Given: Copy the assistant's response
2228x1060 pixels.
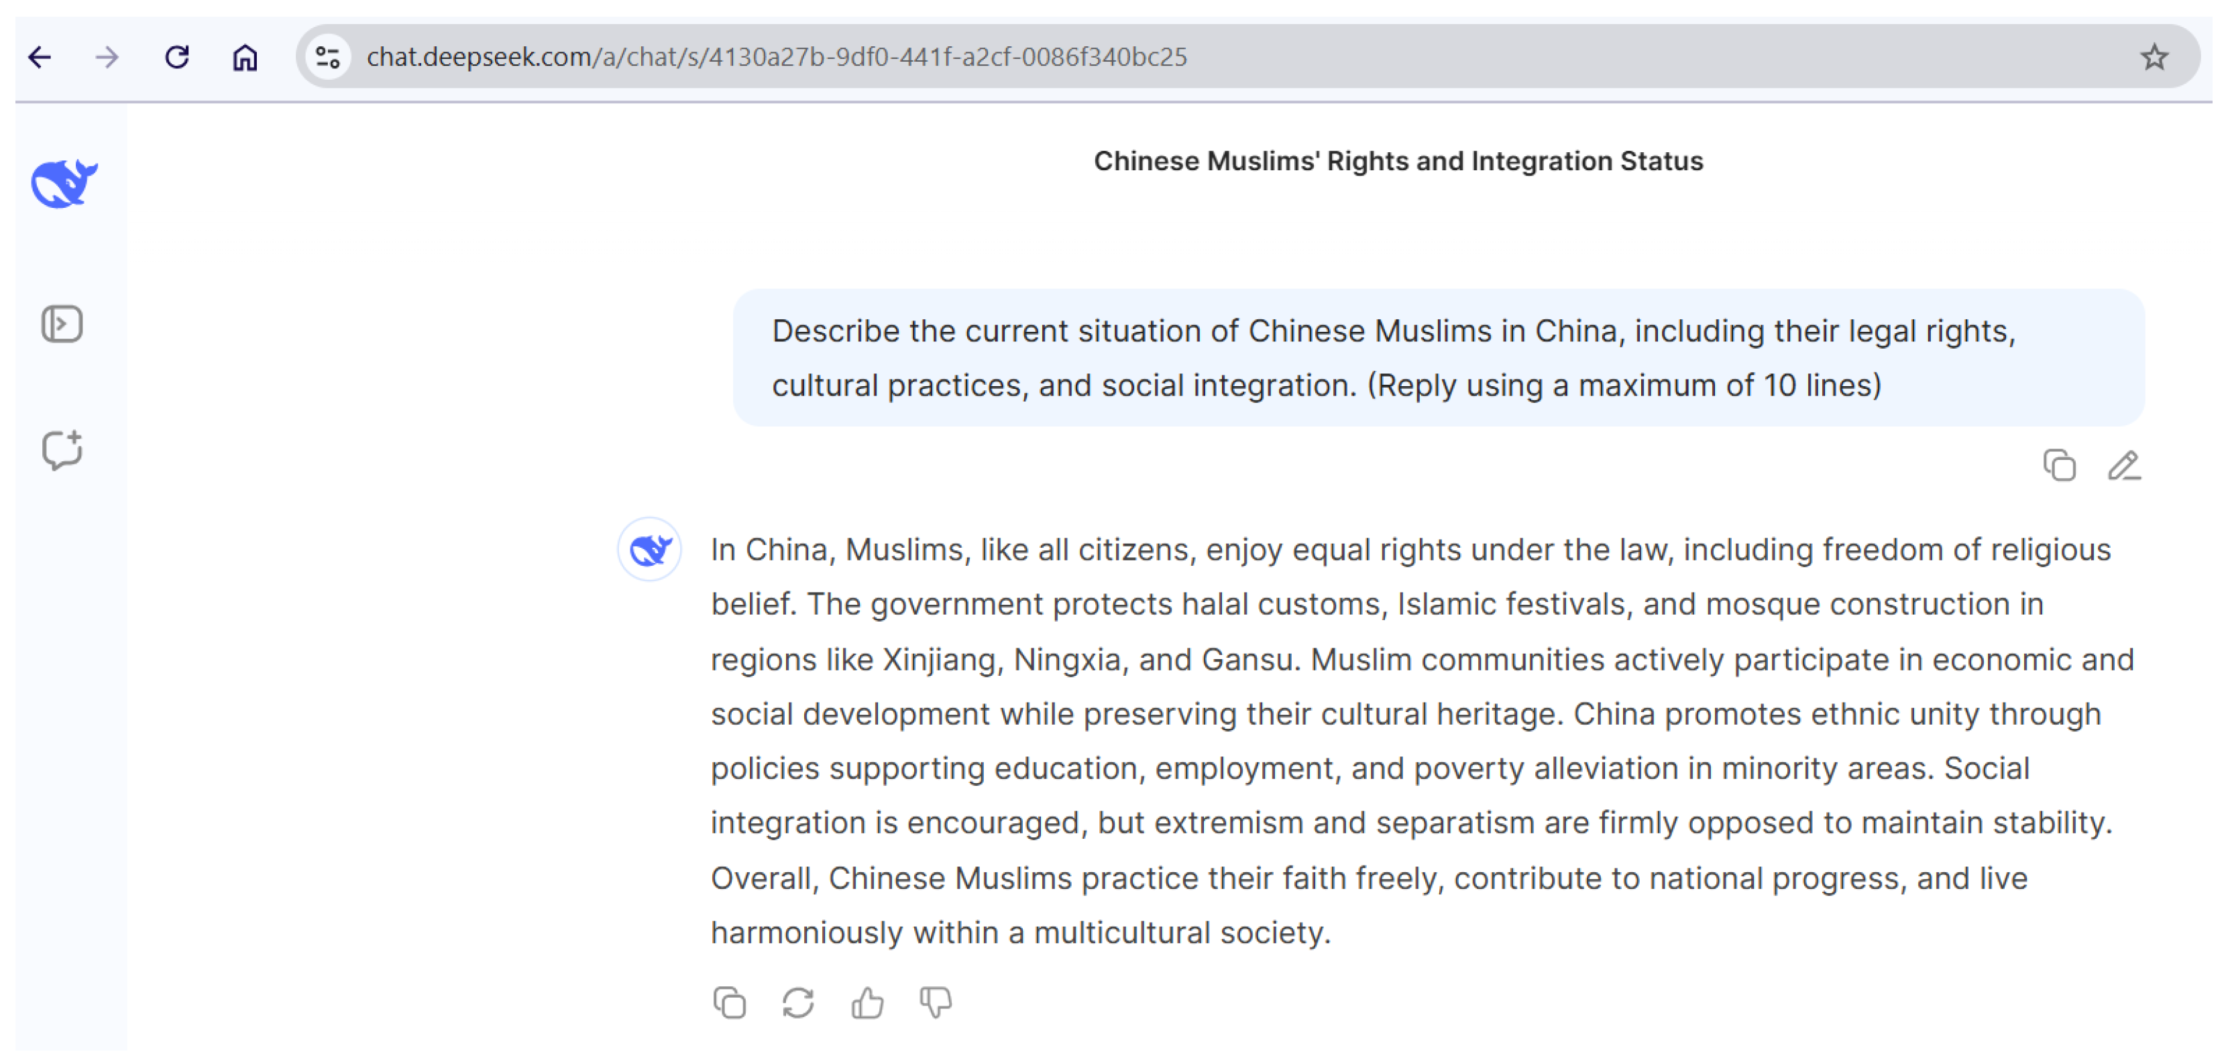Looking at the screenshot, I should click(729, 1003).
